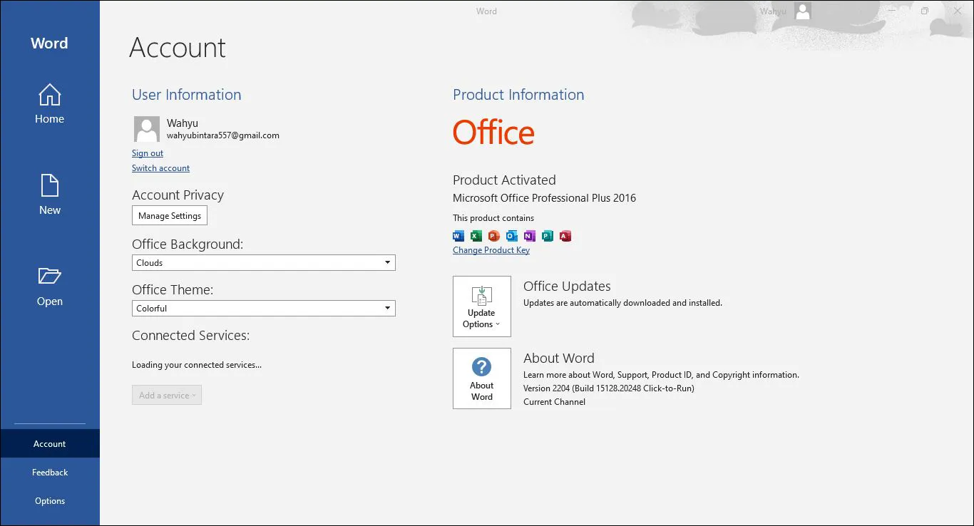Image resolution: width=974 pixels, height=526 pixels.
Task: Click the disabled Add a service button
Action: point(166,395)
